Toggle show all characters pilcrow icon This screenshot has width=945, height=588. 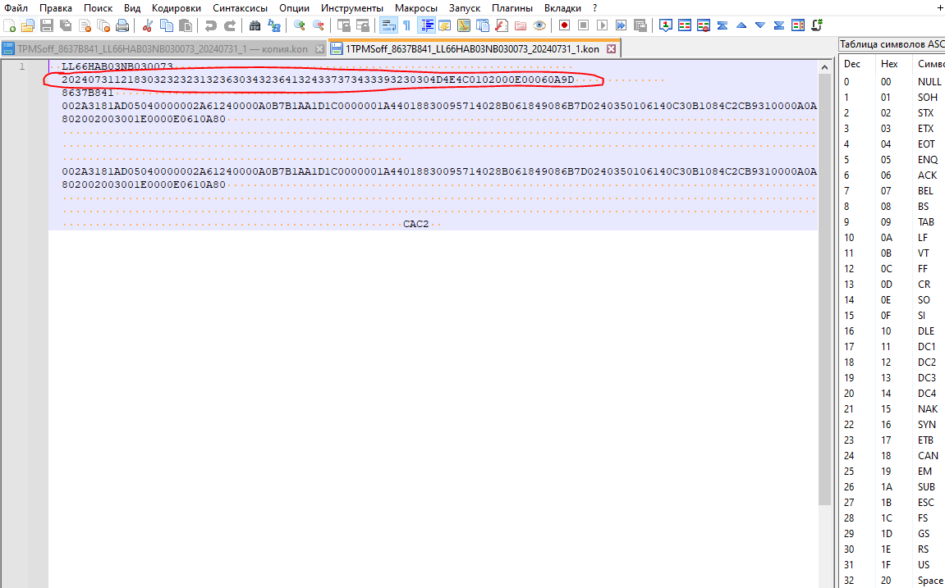[406, 25]
